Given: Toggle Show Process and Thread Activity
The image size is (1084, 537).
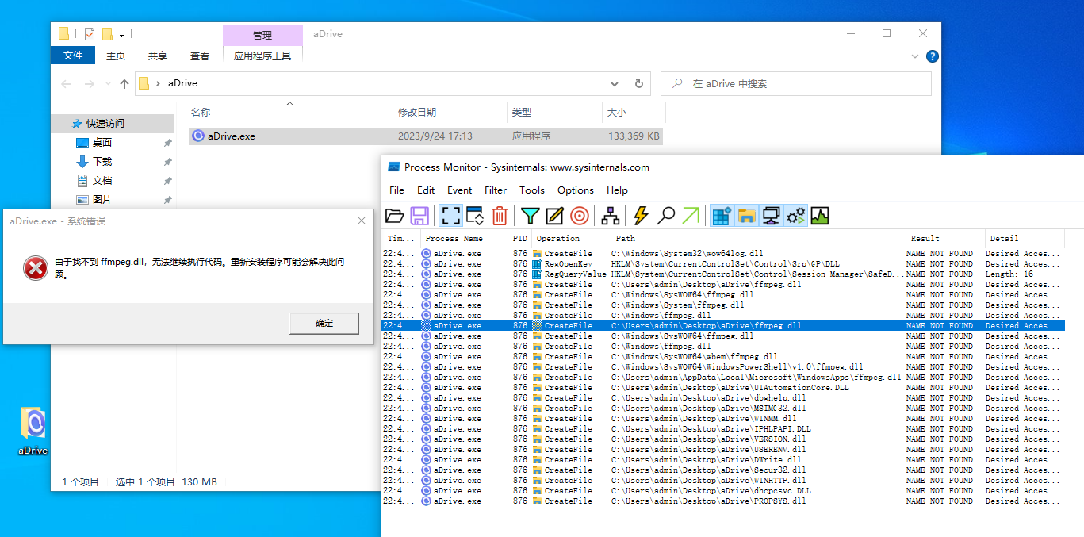Looking at the screenshot, I should 795,215.
